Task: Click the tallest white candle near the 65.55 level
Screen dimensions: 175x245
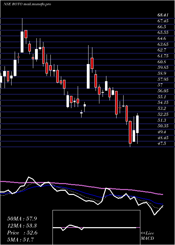Action: (x=22, y=42)
